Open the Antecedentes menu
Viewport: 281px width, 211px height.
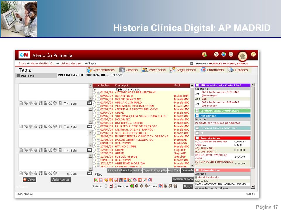[x=101, y=70]
